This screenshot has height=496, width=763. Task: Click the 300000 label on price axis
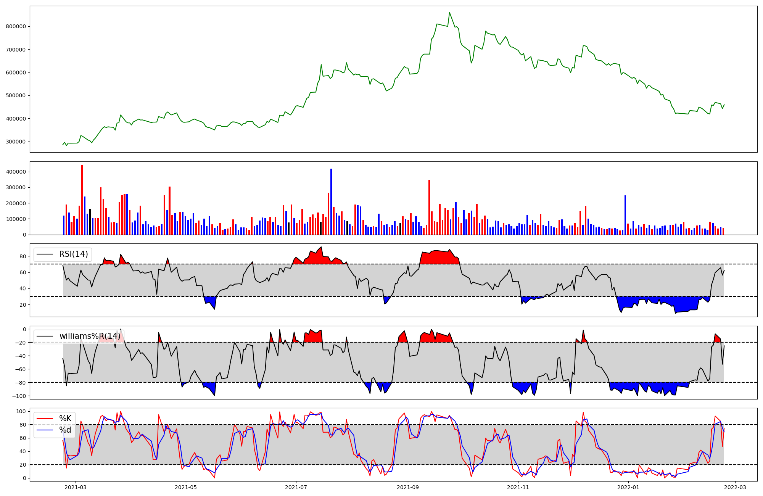coord(16,142)
